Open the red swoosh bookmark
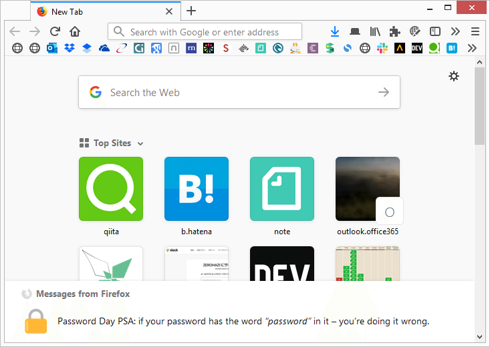 tap(122, 48)
